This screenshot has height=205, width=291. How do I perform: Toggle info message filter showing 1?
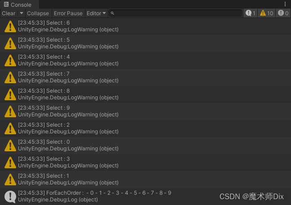click(x=250, y=13)
